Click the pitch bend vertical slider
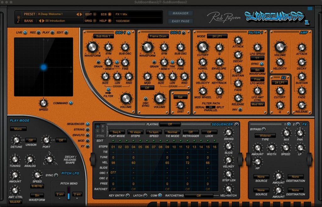The height and width of the screenshot is (207, 322). point(69,193)
